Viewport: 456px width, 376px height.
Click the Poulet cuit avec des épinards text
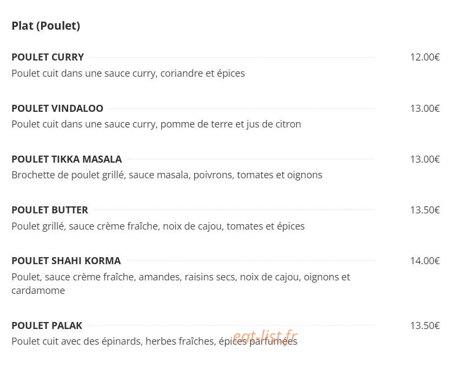(x=154, y=341)
